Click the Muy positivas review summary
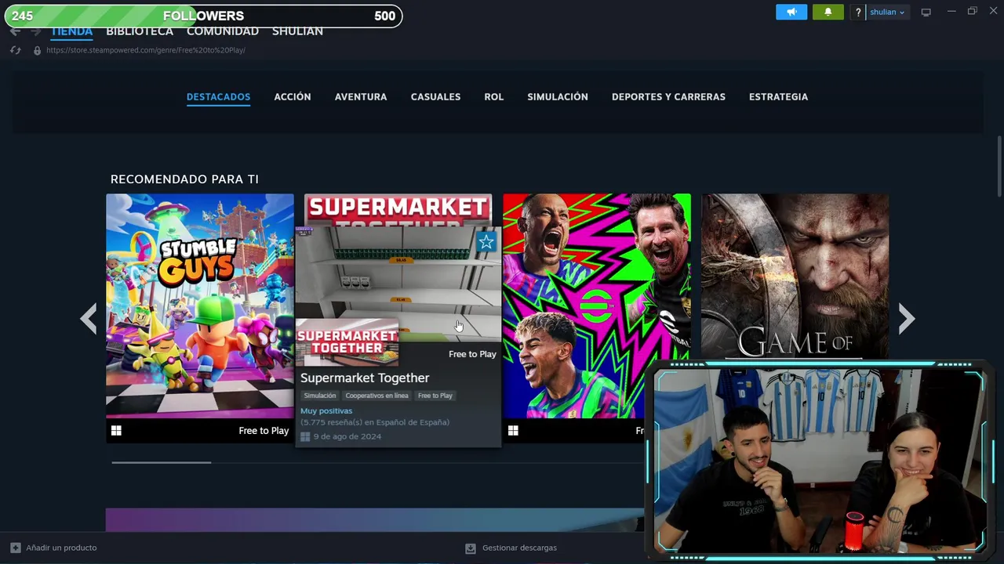 pos(326,410)
